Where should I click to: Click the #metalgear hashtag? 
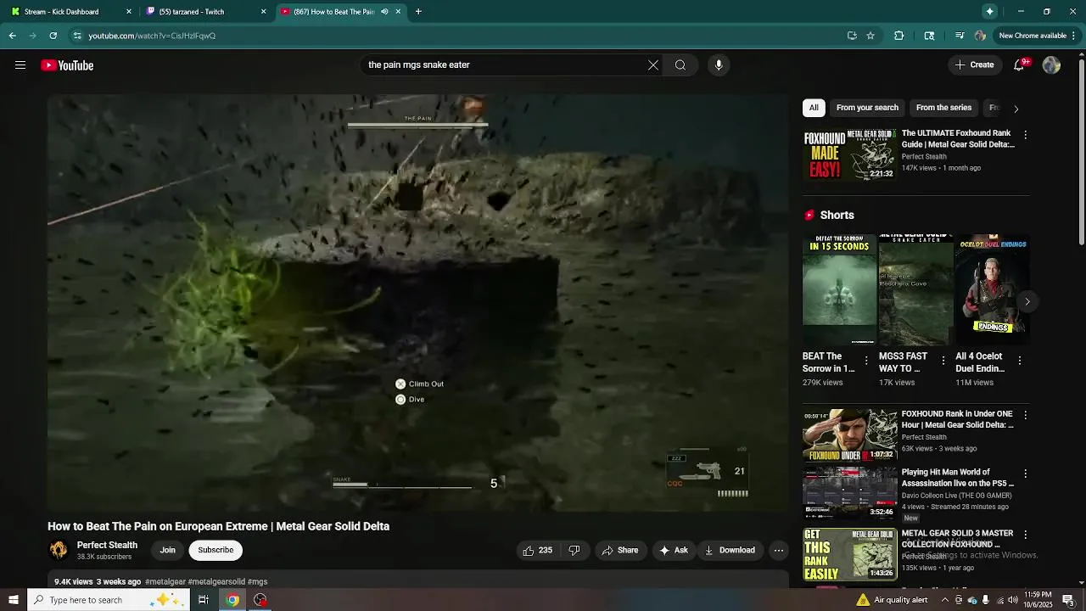pos(165,582)
